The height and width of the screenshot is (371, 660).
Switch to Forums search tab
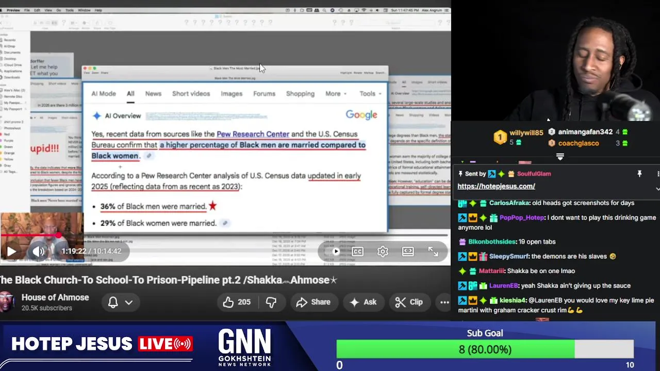coord(264,94)
